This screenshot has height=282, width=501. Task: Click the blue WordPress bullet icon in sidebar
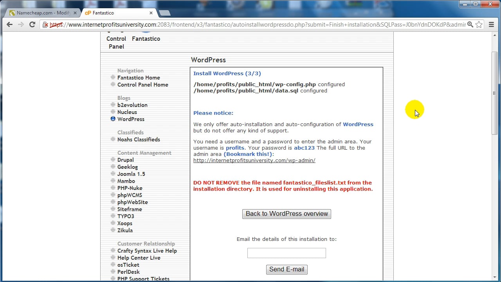[x=113, y=119]
